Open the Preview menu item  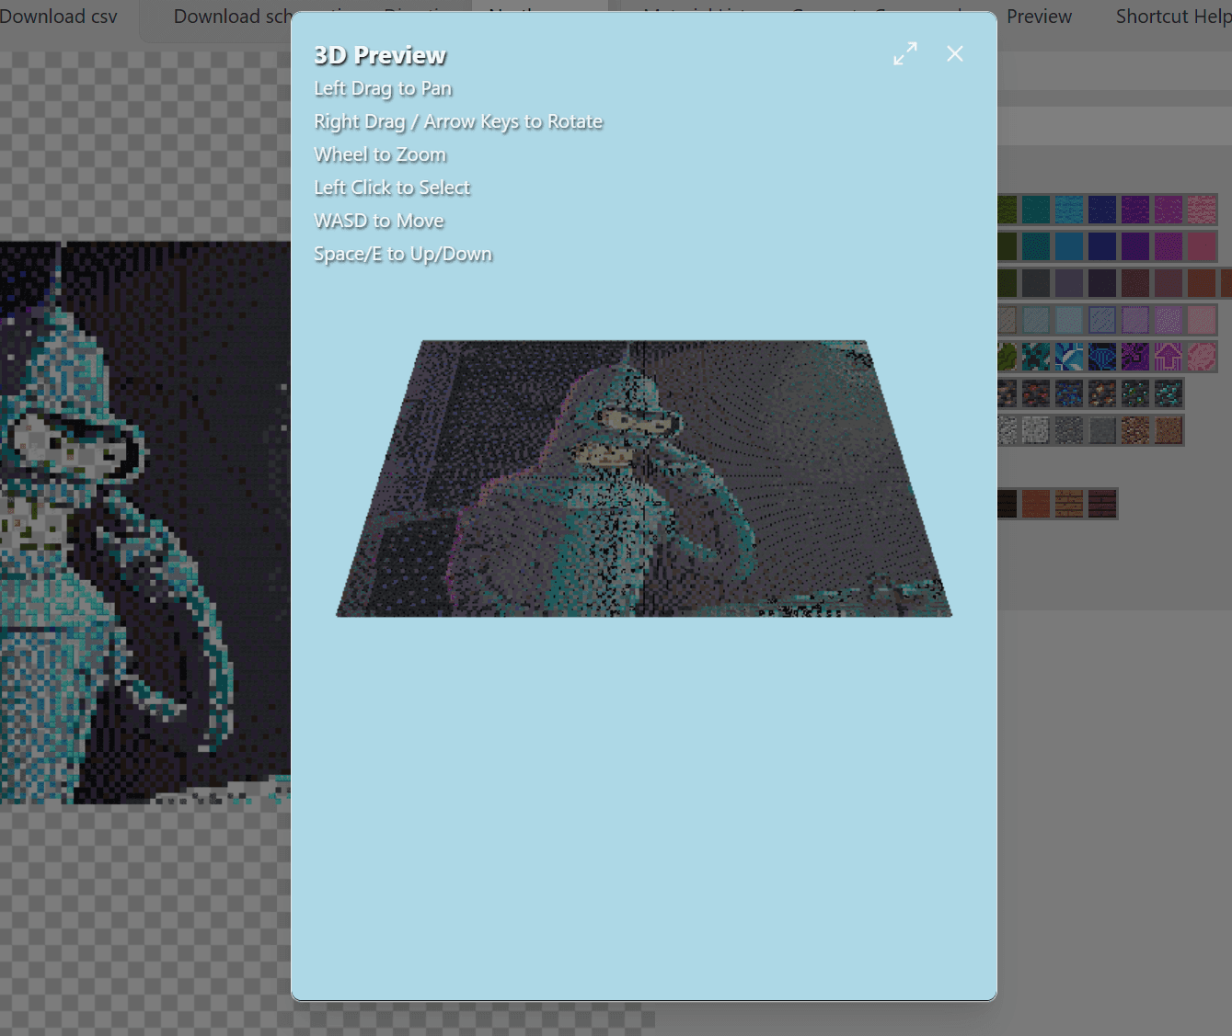click(x=1039, y=17)
